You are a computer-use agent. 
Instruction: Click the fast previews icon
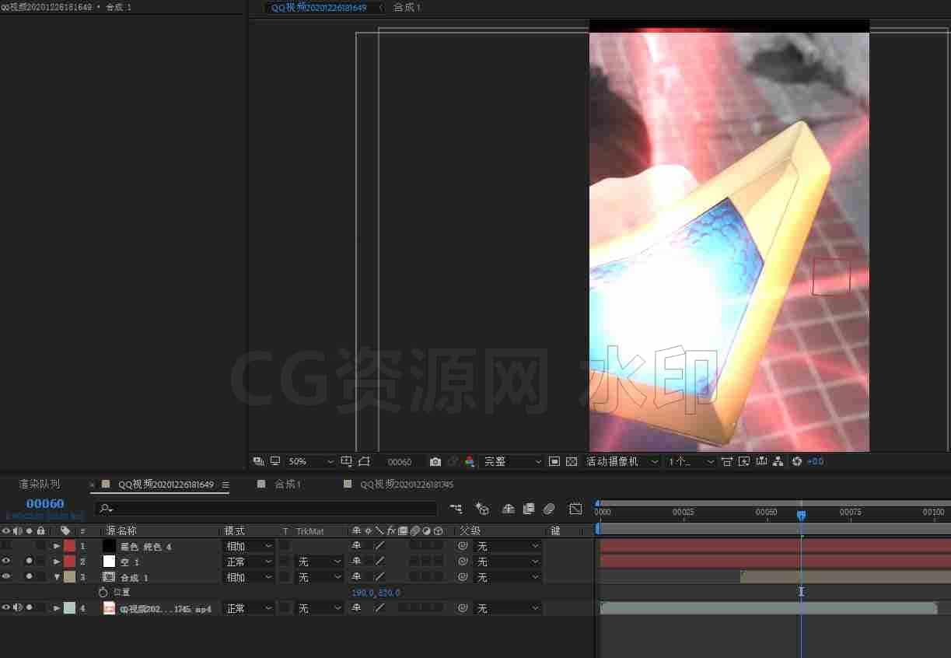(x=743, y=461)
